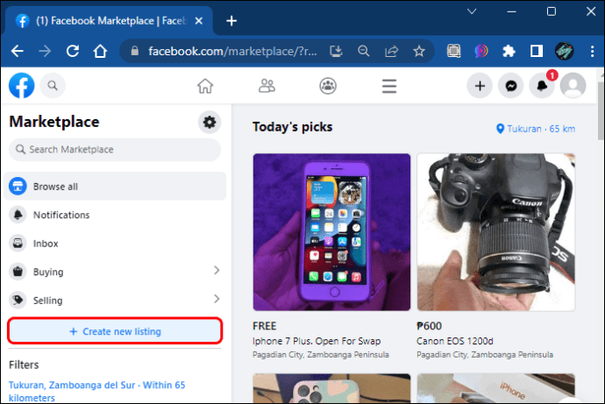
Task: Expand the Selling section chevron
Action: 217,299
